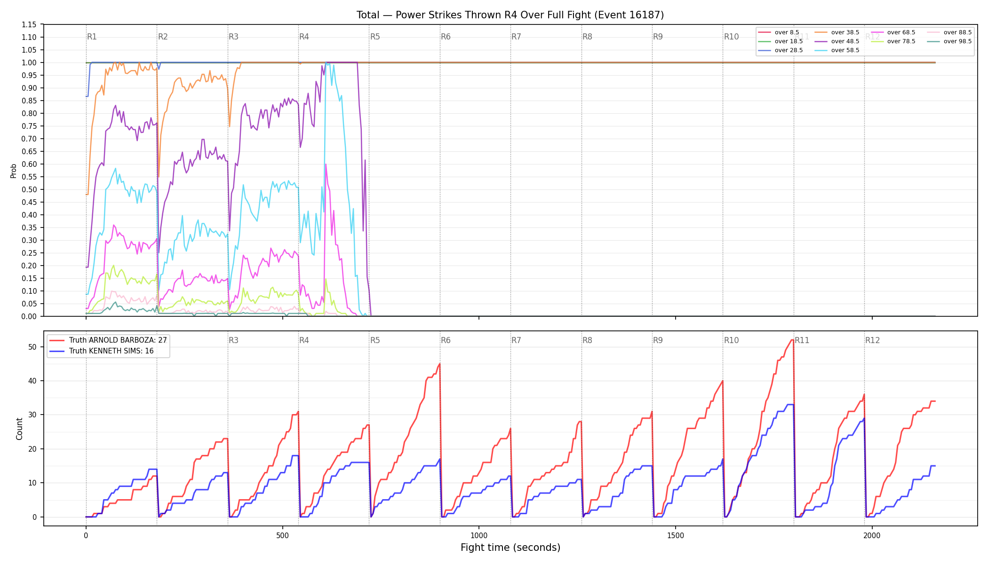Click the 'Truth ARNOLD BARBOZA: 27' legend label
Image resolution: width=988 pixels, height=564 pixels.
point(118,340)
